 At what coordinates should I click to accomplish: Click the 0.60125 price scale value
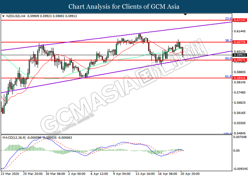(240, 52)
